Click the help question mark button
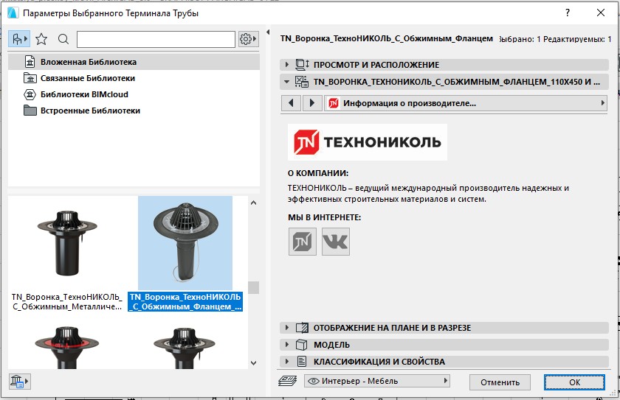620x400 pixels. click(568, 13)
